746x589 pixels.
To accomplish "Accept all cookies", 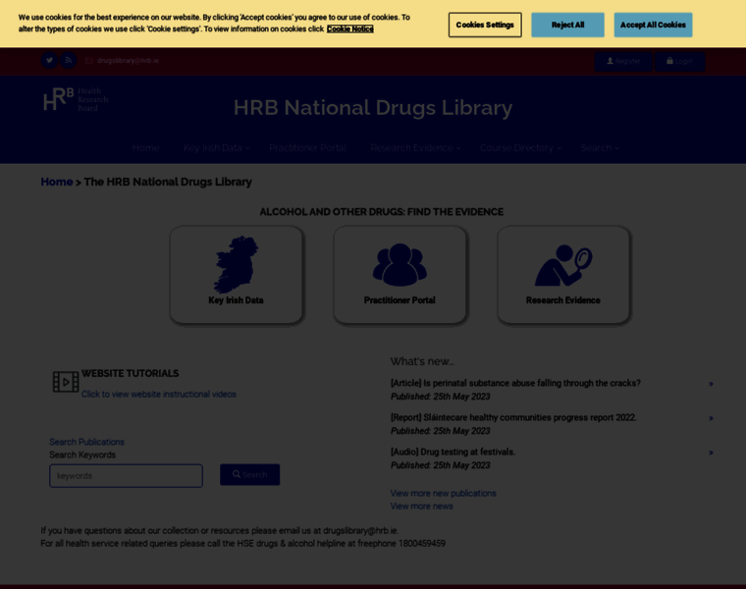I will tap(653, 25).
